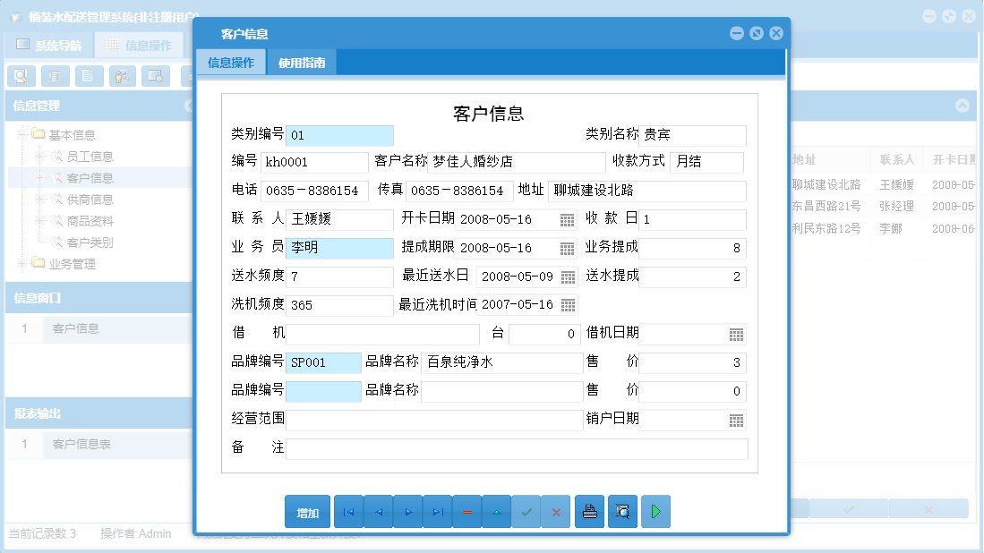
Task: Advance to next record with arrow icon
Action: tap(407, 511)
